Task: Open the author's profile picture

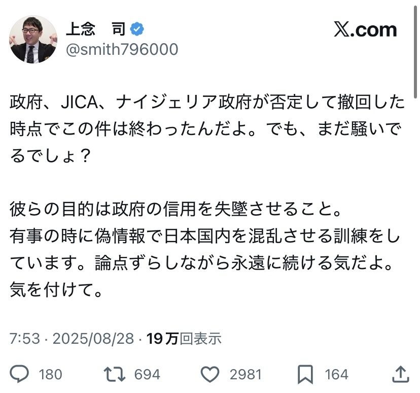Action: click(x=33, y=39)
